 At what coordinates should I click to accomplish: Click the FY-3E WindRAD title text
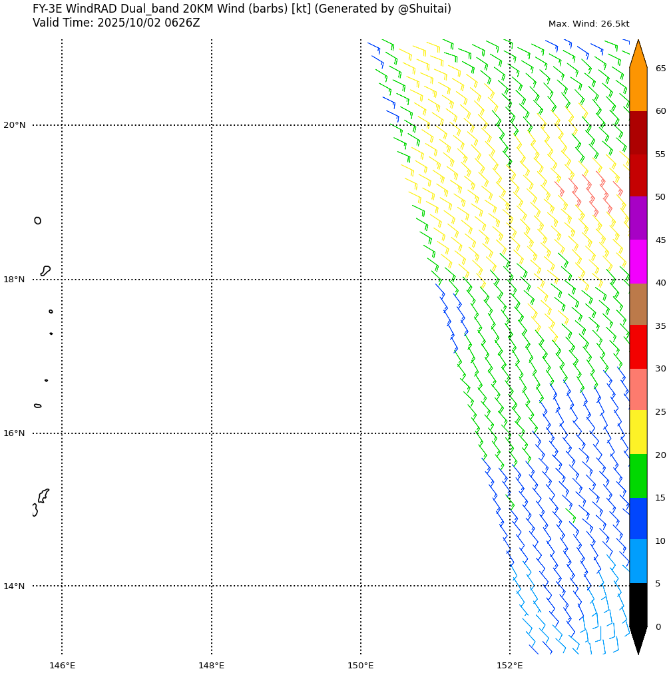242,9
